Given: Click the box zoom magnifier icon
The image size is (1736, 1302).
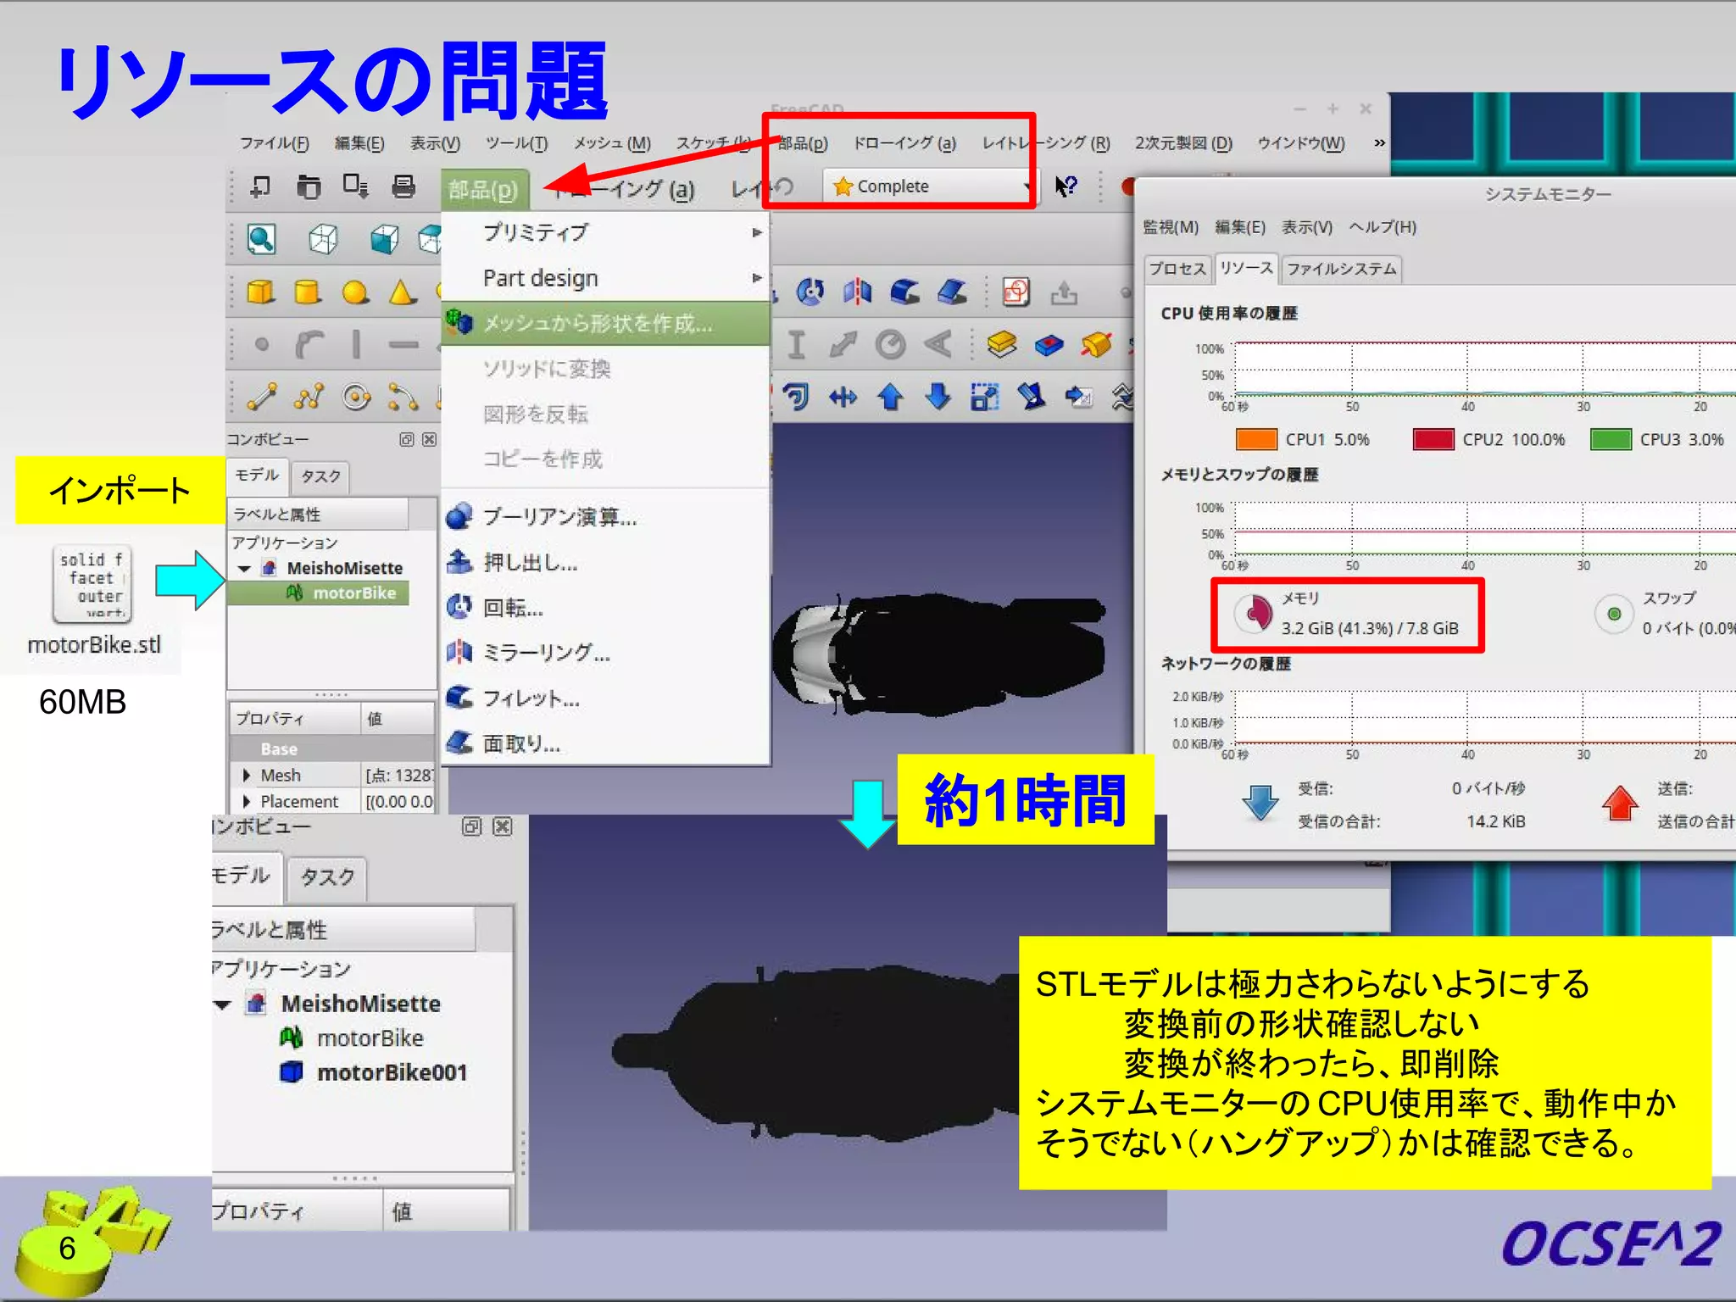Looking at the screenshot, I should tap(260, 240).
